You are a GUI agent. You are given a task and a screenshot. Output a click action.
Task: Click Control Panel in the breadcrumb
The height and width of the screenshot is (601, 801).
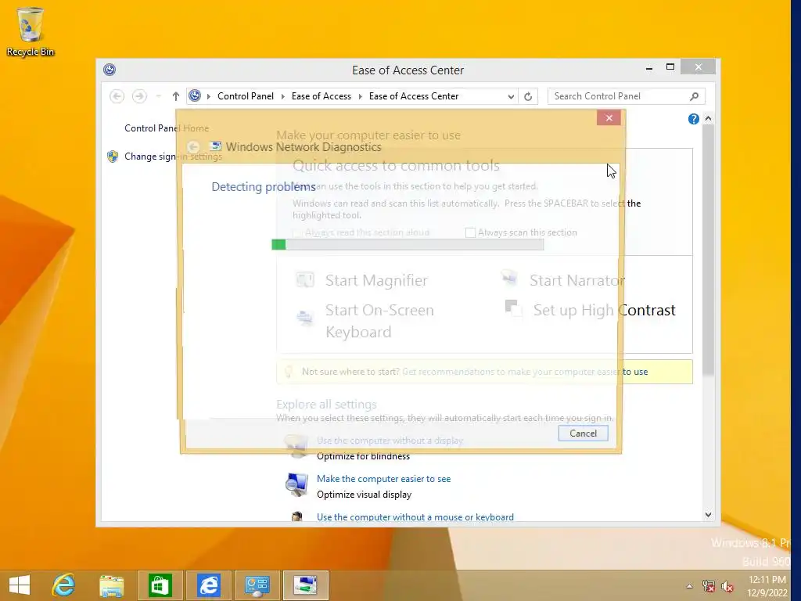point(246,96)
